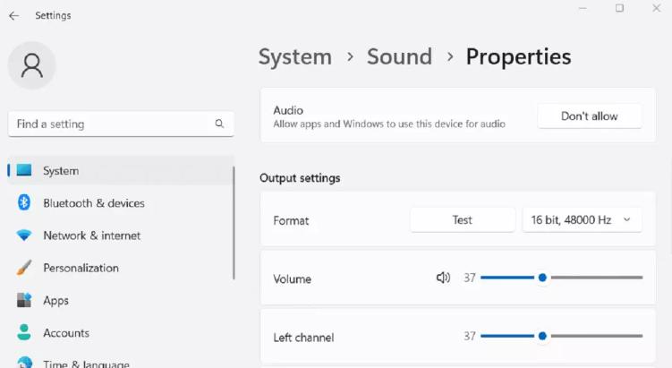Go back with the arrow icon
The image size is (672, 368).
pos(13,16)
